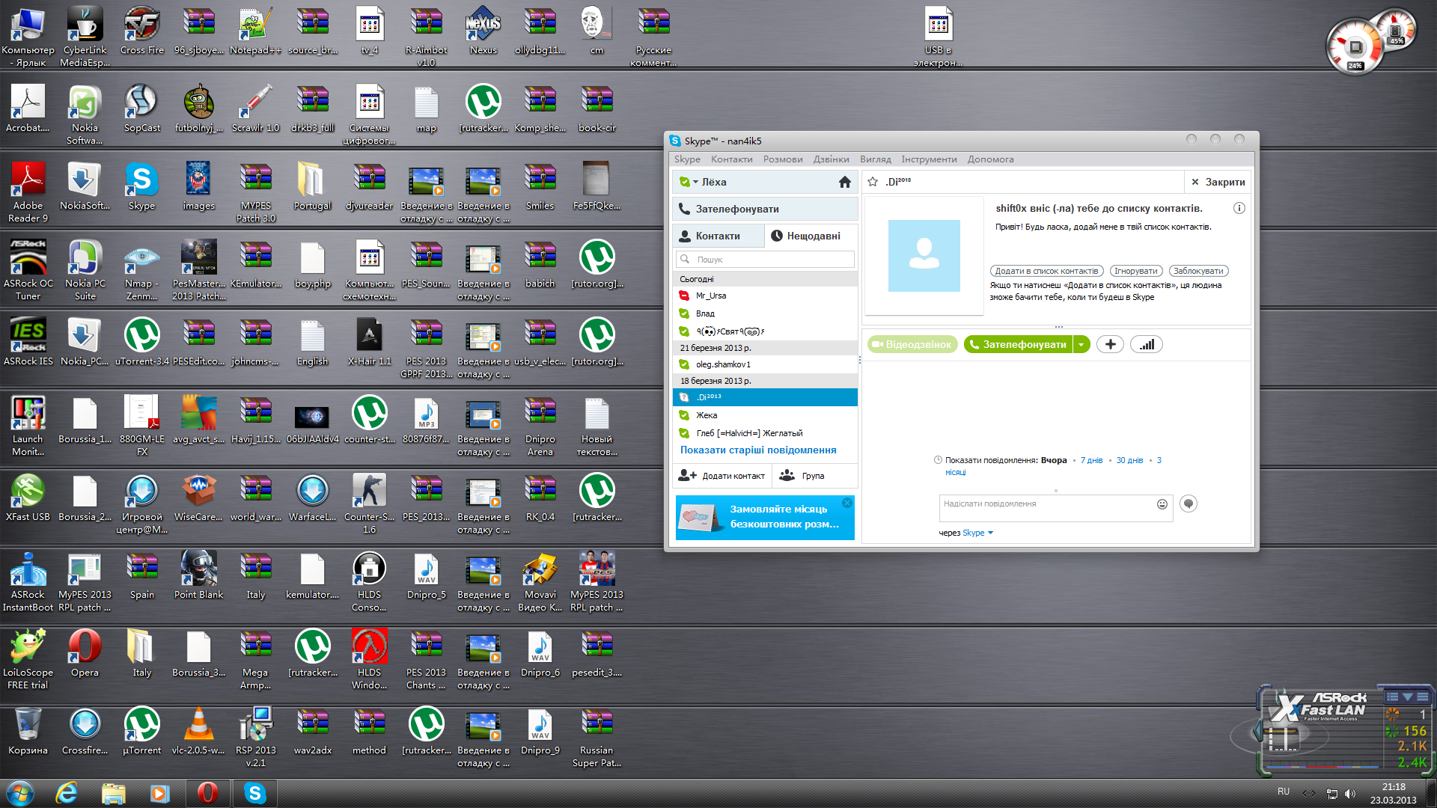Open dropdown arrow beside green Зателефонувати button
Screen dimensions: 1437x808
pyautogui.click(x=1081, y=344)
